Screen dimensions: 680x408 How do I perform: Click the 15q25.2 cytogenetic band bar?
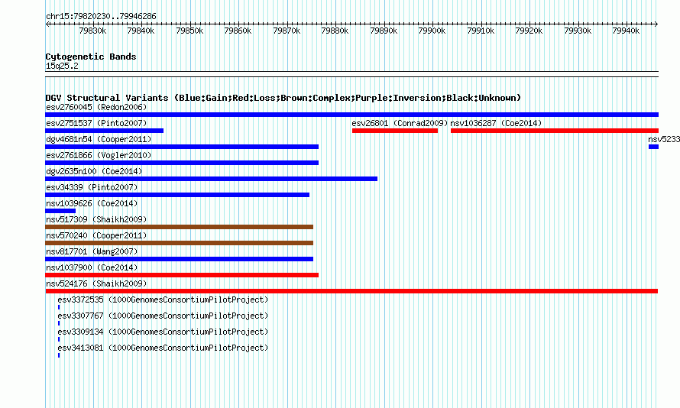coord(351,74)
